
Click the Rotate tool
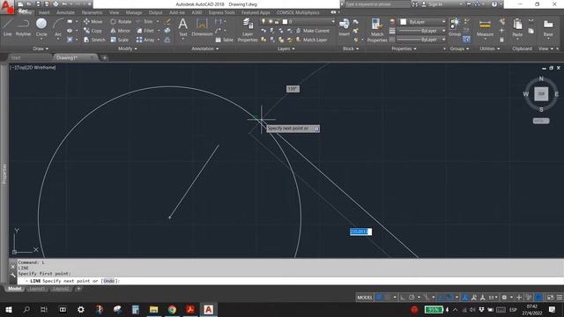coord(121,21)
